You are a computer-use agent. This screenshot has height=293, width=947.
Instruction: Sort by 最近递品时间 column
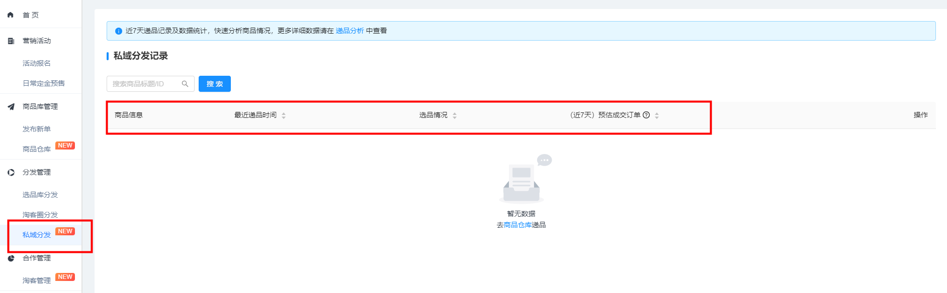(284, 115)
